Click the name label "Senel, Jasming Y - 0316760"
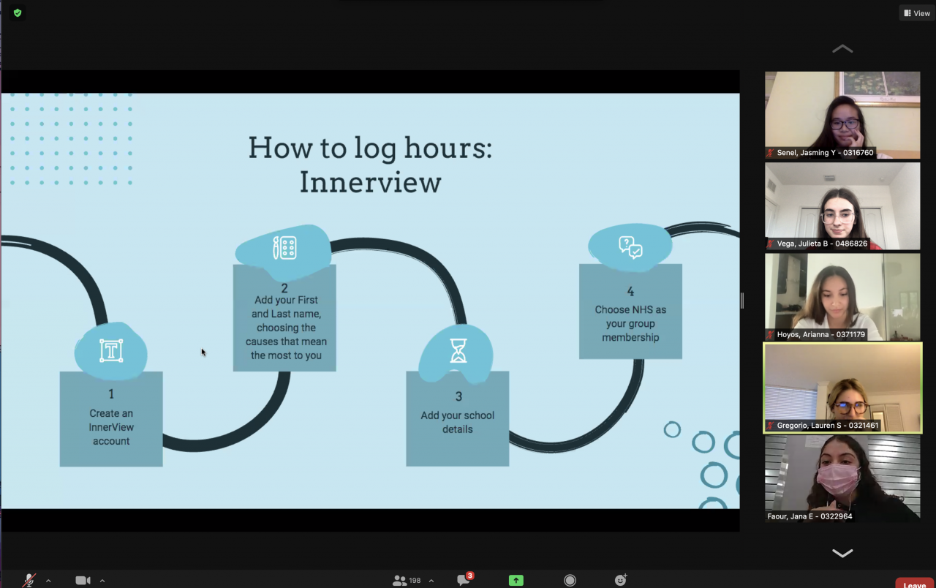936x588 pixels. coord(826,153)
